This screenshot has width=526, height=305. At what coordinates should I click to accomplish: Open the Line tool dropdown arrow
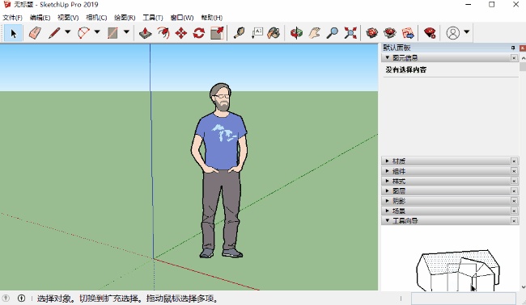68,32
